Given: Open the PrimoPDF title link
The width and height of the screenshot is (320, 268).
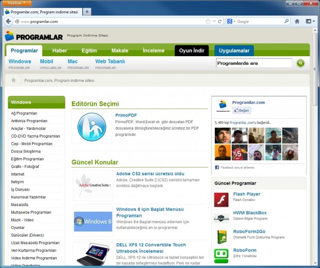Looking at the screenshot, I should pos(126,115).
